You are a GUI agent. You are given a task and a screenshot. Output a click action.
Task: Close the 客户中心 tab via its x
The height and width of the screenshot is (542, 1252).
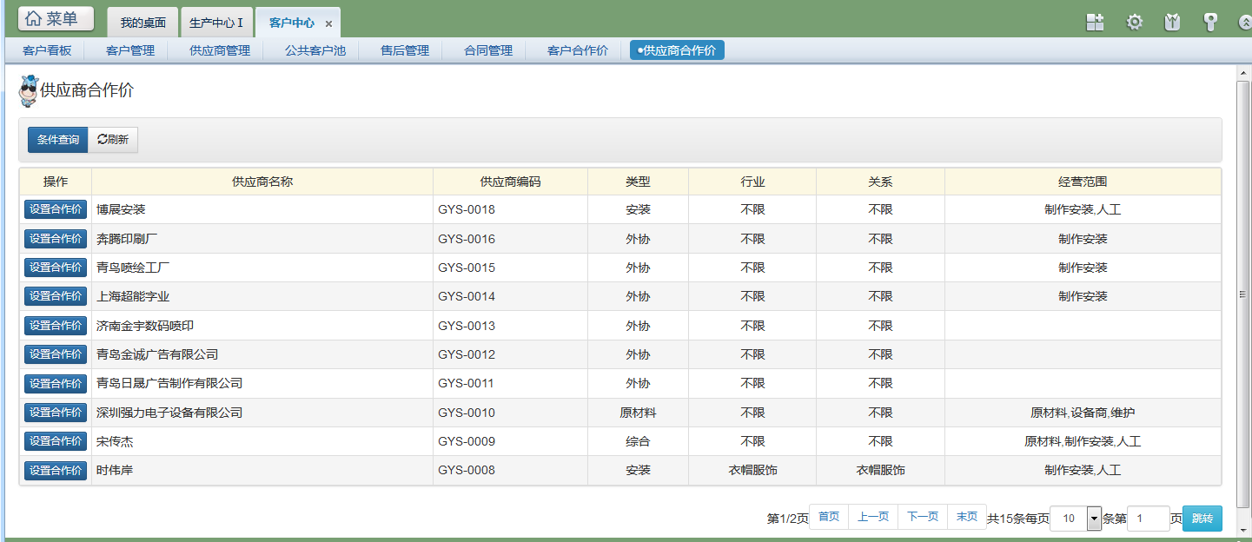coord(328,23)
